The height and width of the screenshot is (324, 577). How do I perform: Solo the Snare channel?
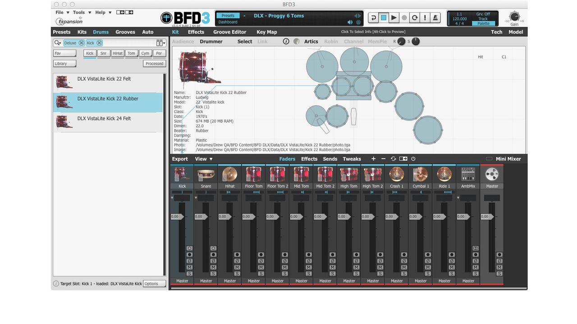213,274
